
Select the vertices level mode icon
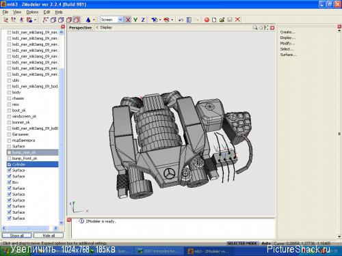click(x=5, y=20)
